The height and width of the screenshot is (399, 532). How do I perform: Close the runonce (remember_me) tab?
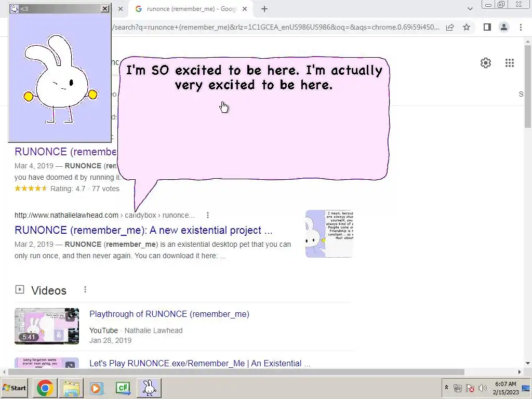[x=245, y=9]
